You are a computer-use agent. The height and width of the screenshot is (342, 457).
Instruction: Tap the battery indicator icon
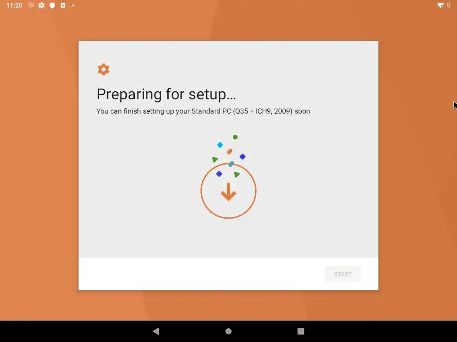[x=449, y=5]
